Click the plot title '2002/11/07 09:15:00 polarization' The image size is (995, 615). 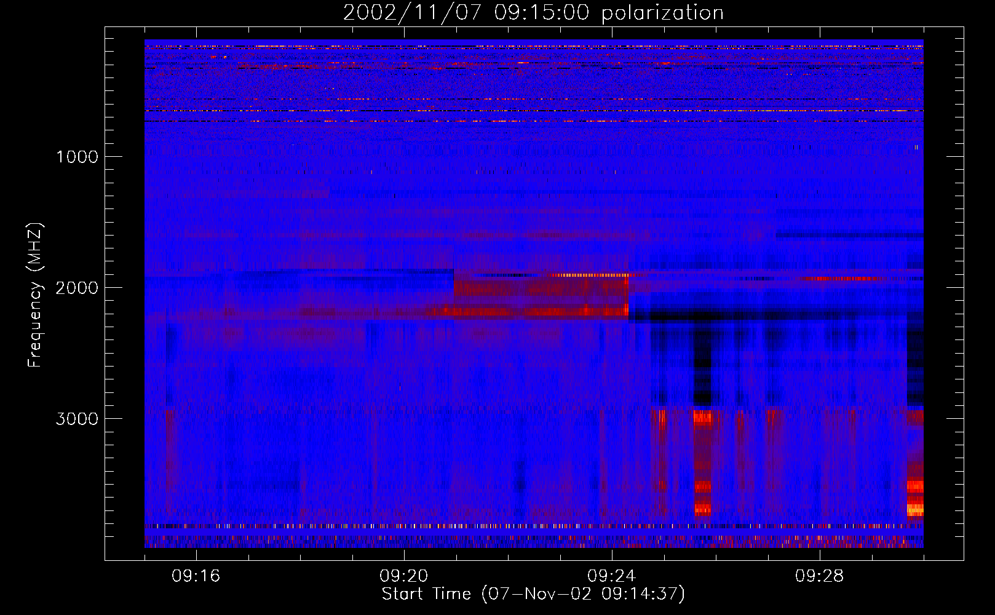pyautogui.click(x=533, y=13)
